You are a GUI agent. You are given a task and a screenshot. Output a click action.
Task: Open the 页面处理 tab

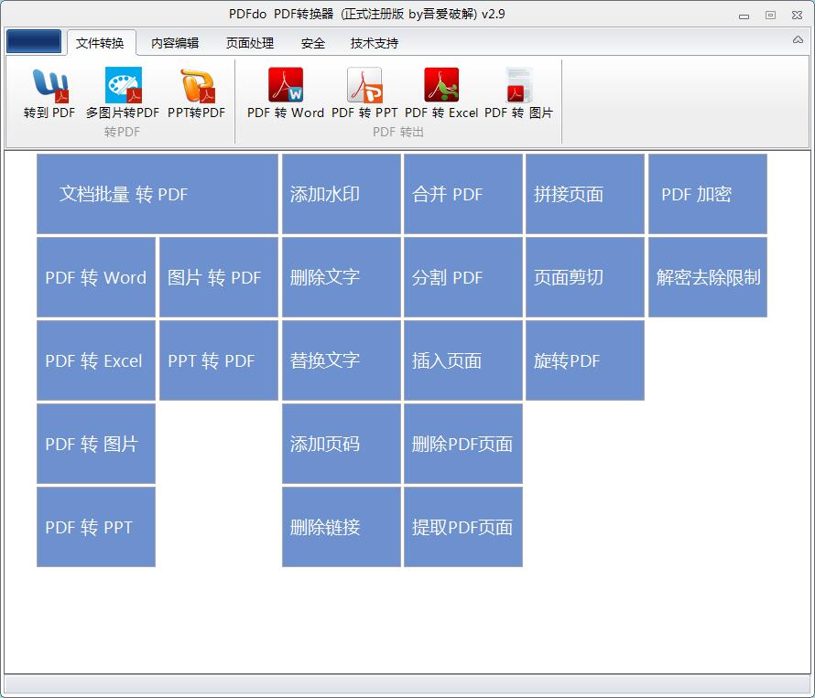[x=250, y=43]
